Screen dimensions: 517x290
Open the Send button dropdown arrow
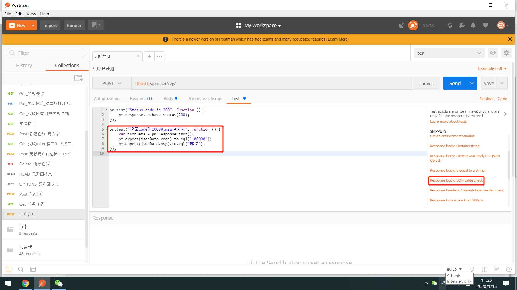[472, 83]
